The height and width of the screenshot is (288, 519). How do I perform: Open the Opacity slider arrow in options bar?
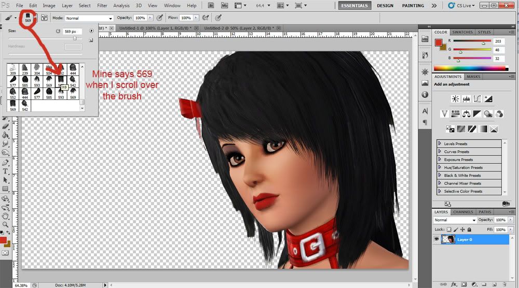click(151, 18)
